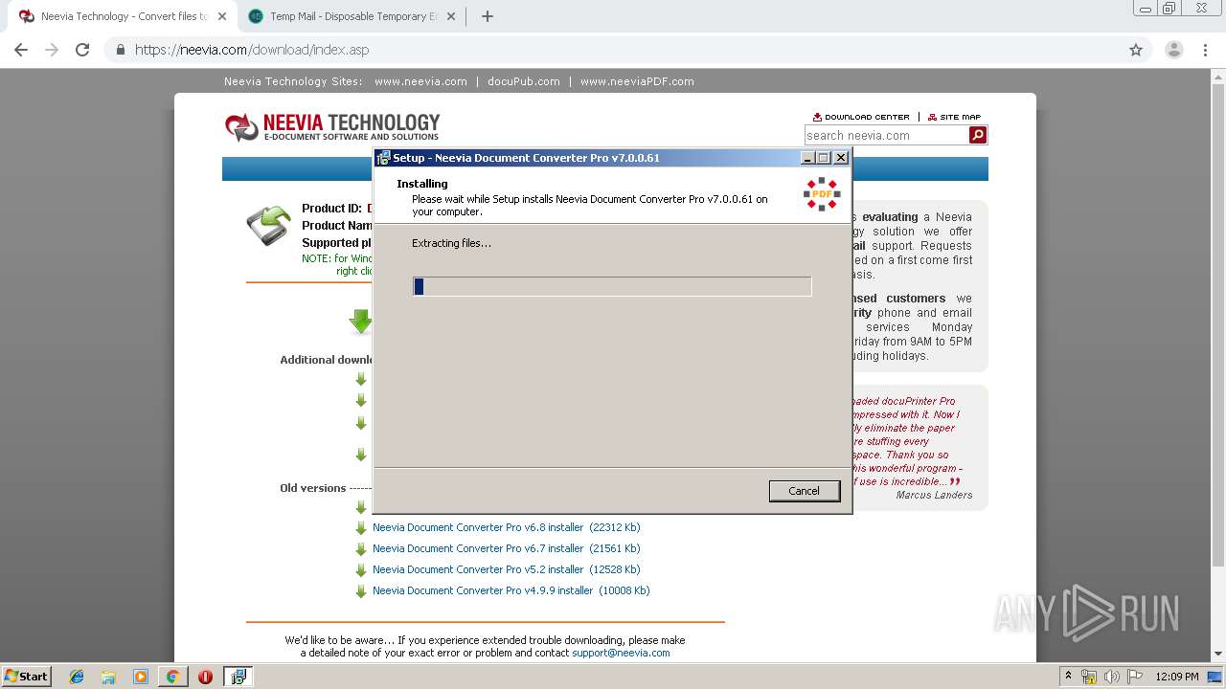The height and width of the screenshot is (689, 1226).
Task: Open the Windows Start menu
Action: click(x=26, y=677)
